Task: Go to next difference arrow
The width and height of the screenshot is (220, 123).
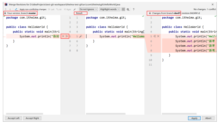Action: coord(10,9)
